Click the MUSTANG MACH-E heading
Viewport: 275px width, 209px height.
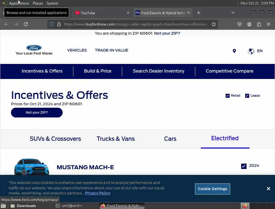(x=85, y=167)
